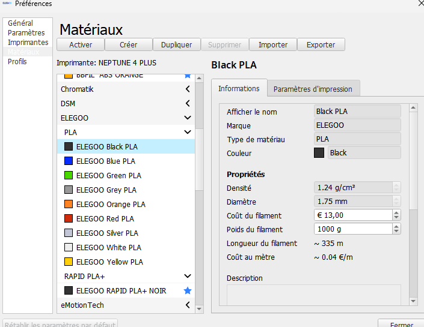Go to the Imprimantes preferences section
Screen dimensions: 424x327
tap(28, 43)
